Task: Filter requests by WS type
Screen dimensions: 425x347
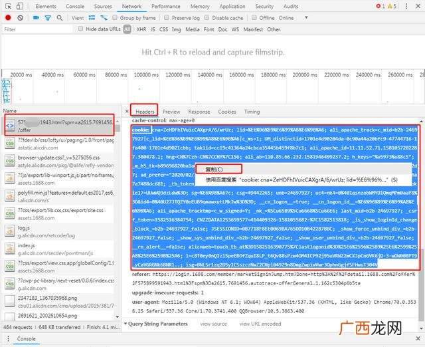Action: (235, 29)
